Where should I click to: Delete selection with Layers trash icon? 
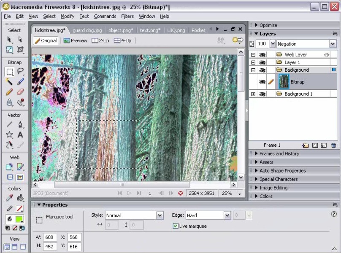333,145
